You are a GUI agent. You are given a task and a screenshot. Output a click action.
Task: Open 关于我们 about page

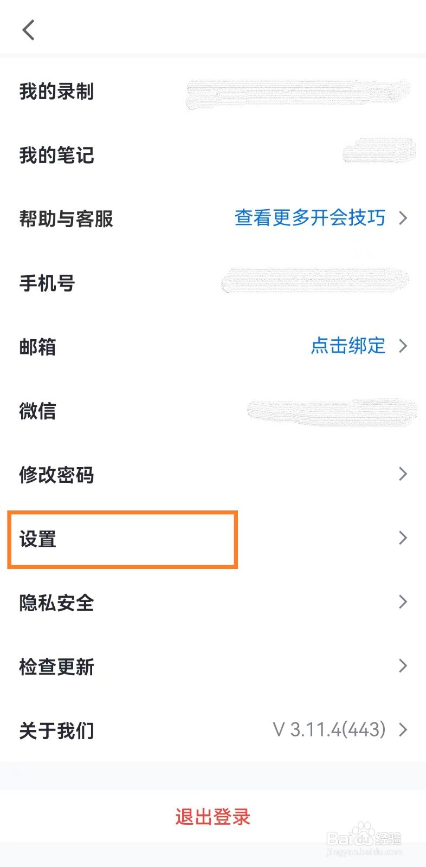coord(56,730)
